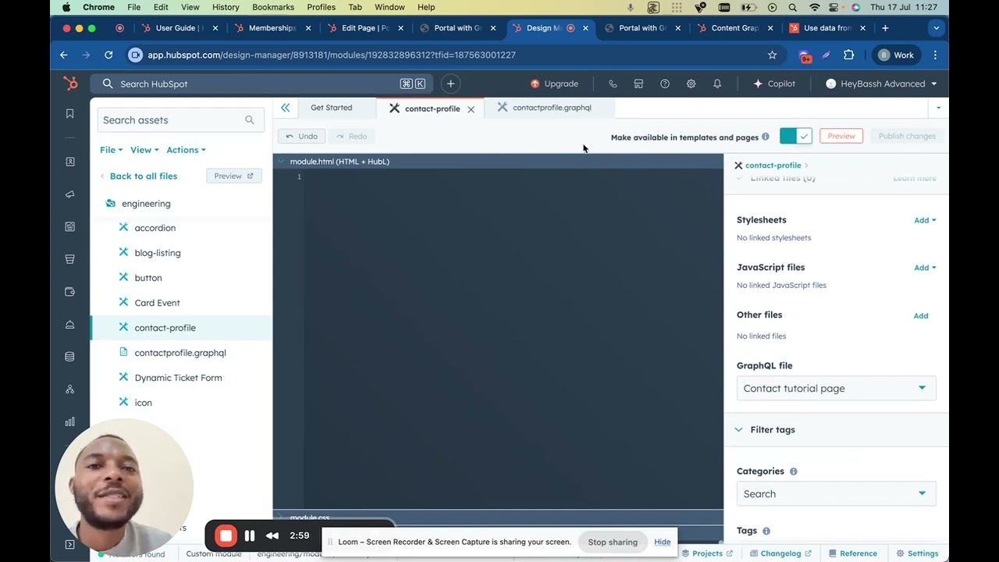Screen dimensions: 999x562
Task: Open the notifications bell icon
Action: pos(717,84)
